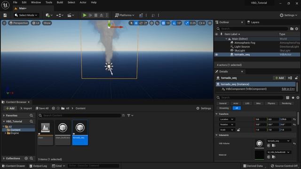Activate the viewport Select object tool

coord(131,23)
